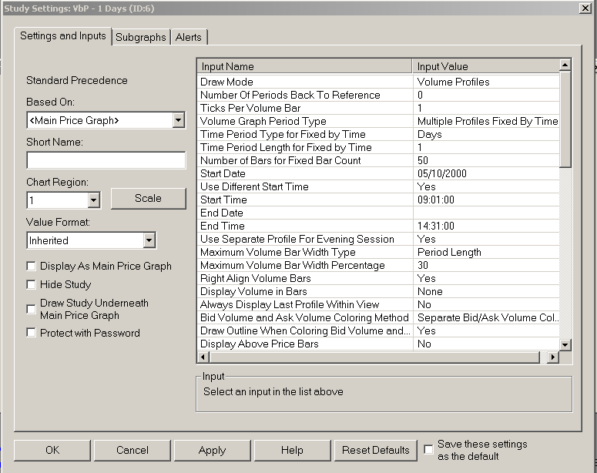Enable Display As Main Price Graph checkbox
Viewport: 597px width, 473px height.
pos(32,266)
